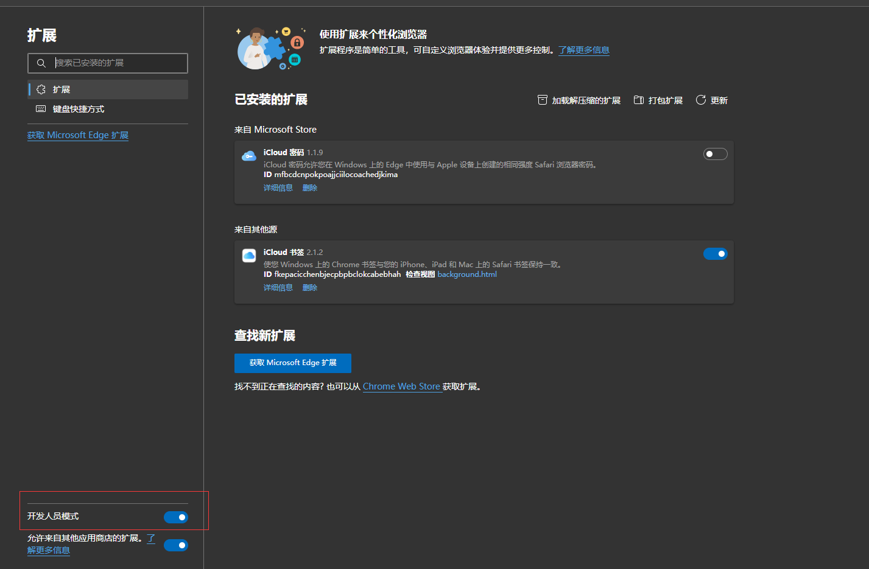This screenshot has width=869, height=569.
Task: Click the 查找新扩展 heading
Action: pyautogui.click(x=265, y=336)
